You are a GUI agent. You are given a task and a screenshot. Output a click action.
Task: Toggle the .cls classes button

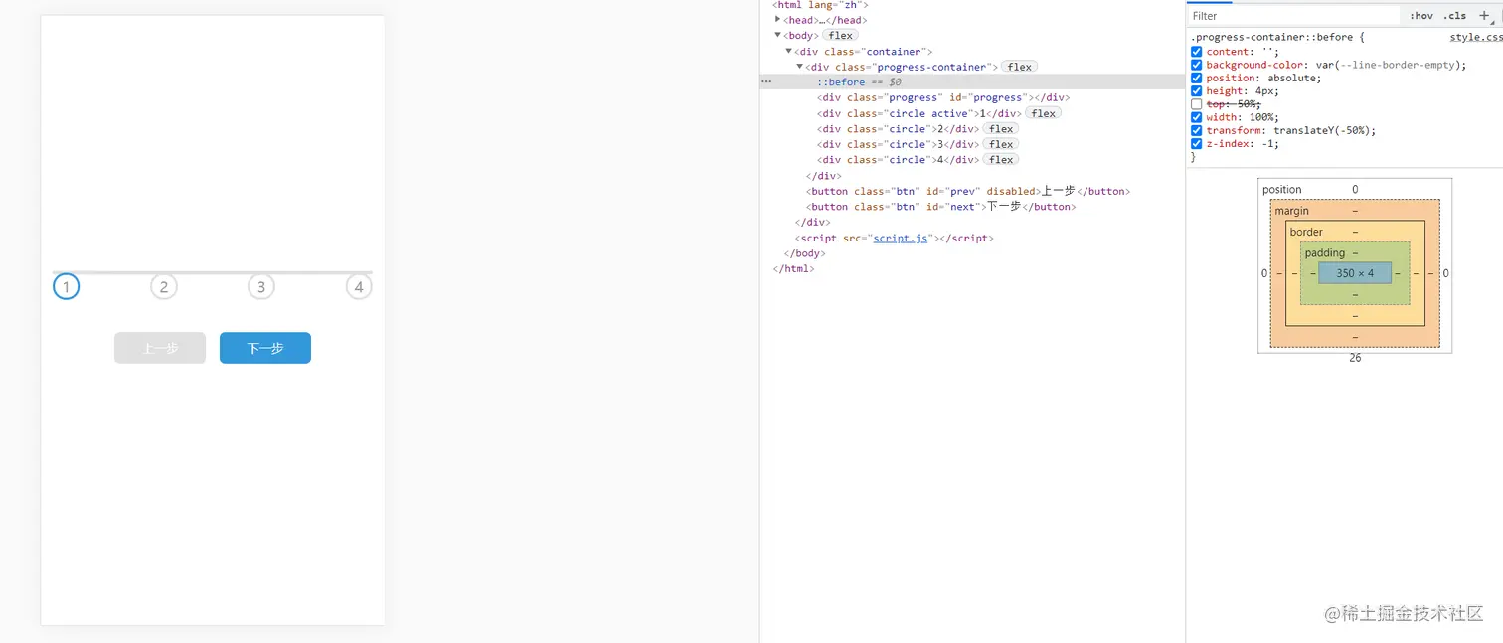coord(1455,16)
